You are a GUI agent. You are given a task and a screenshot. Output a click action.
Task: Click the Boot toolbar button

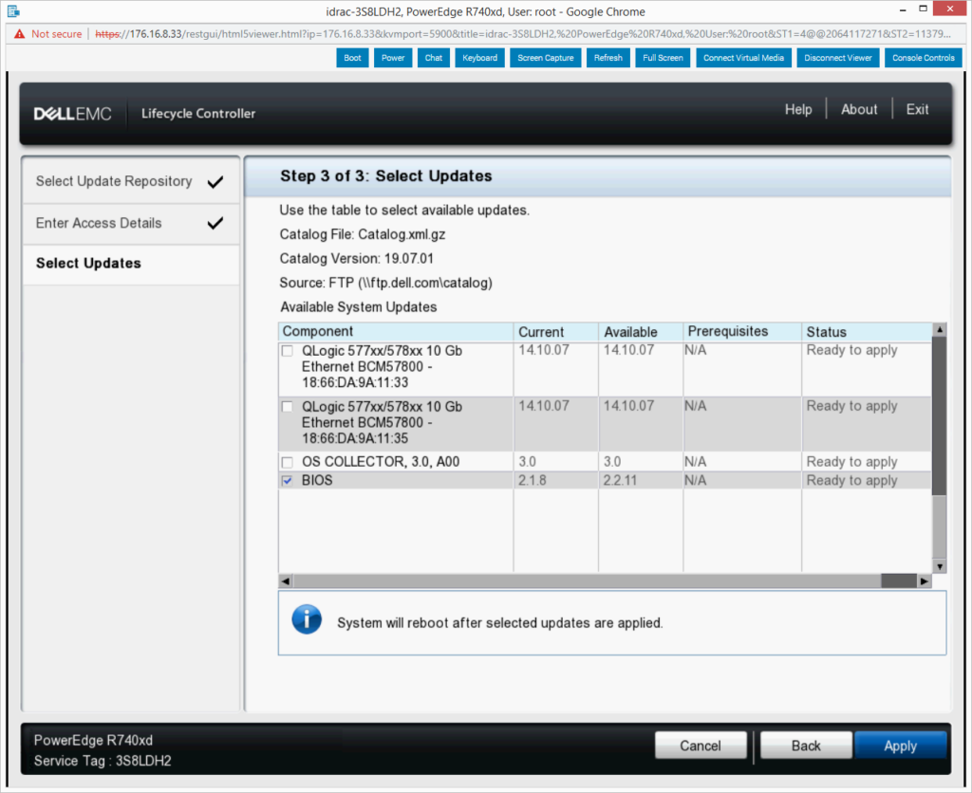pyautogui.click(x=352, y=58)
